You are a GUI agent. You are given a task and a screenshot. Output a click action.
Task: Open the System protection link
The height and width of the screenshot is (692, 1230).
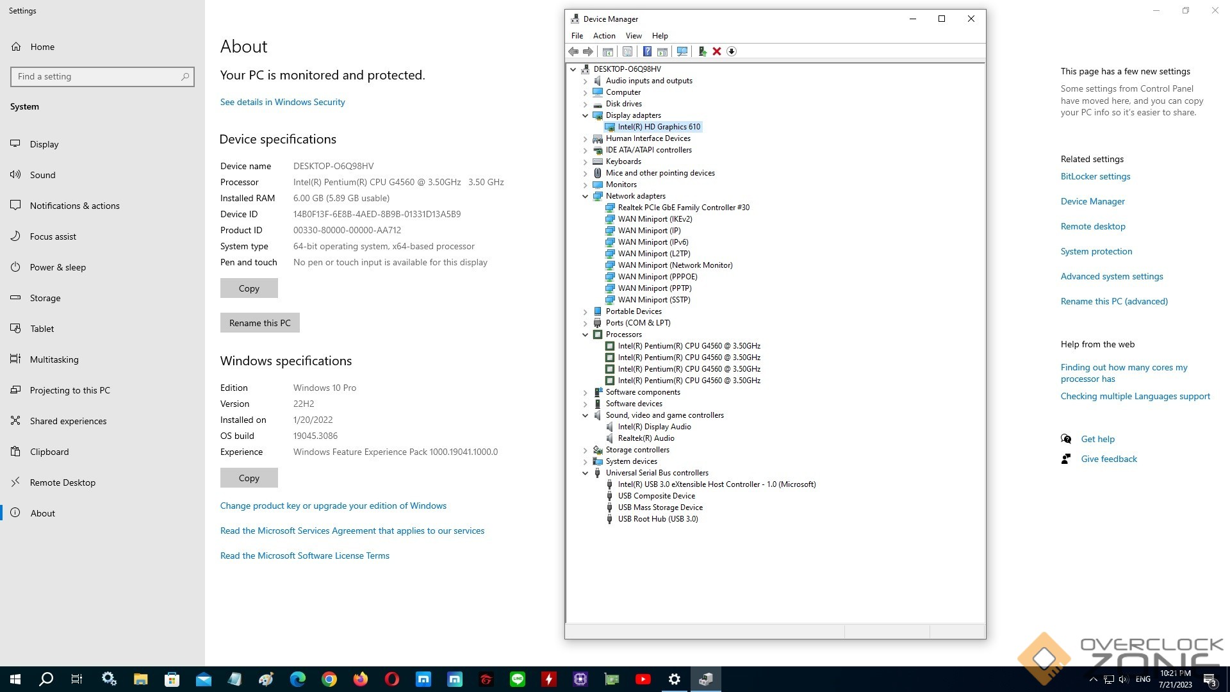point(1097,251)
